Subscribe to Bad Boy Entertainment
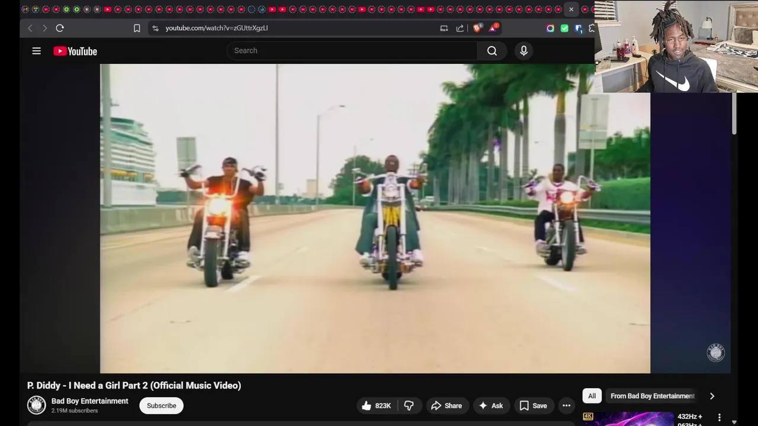Viewport: 758px width, 426px height. [162, 406]
